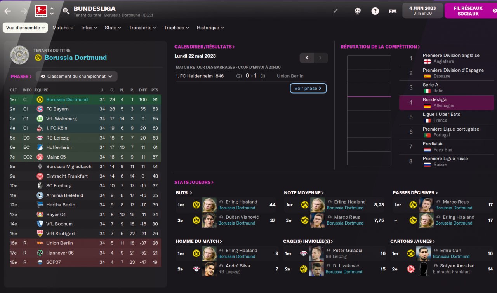This screenshot has height=293, width=497.
Task: Expand Homme du Match stats list
Action: pos(199,241)
